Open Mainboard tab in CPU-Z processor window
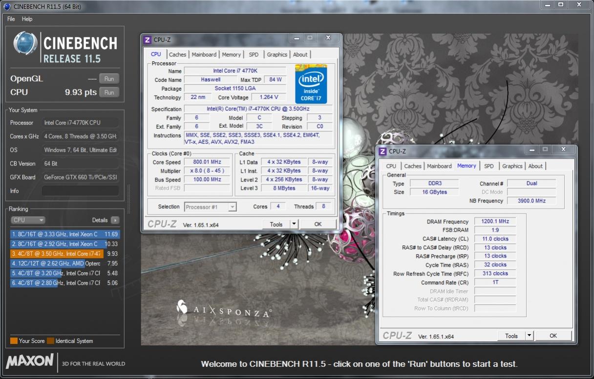 pyautogui.click(x=204, y=55)
